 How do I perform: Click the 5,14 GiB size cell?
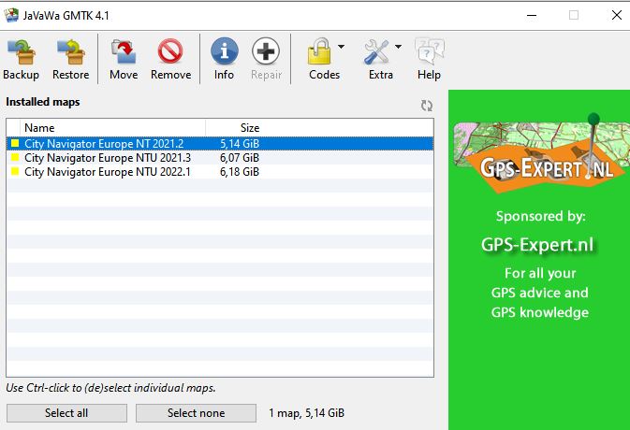click(240, 144)
